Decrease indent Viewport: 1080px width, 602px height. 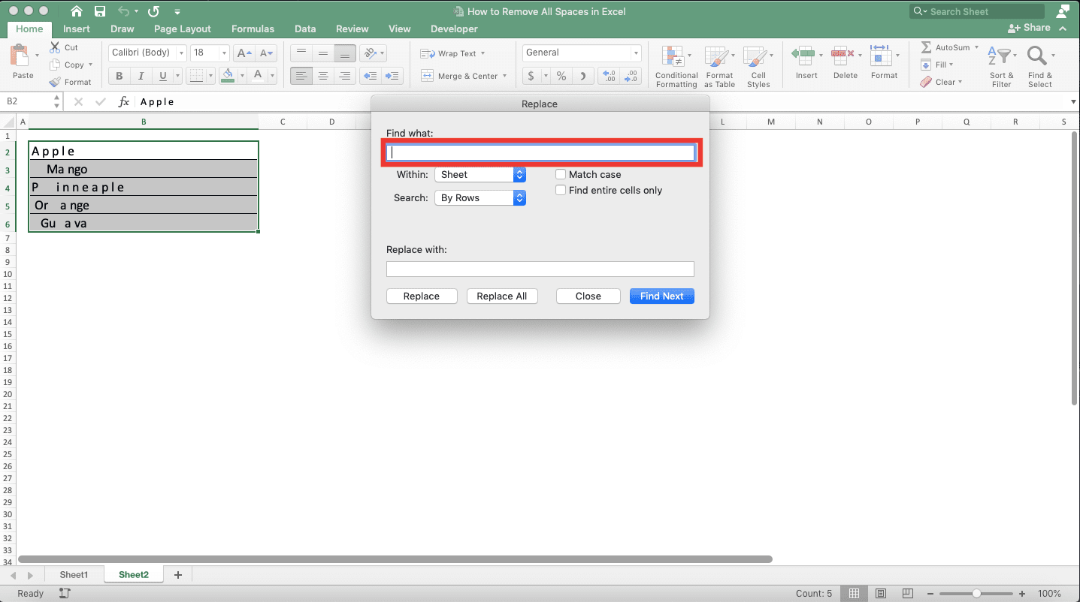(370, 76)
